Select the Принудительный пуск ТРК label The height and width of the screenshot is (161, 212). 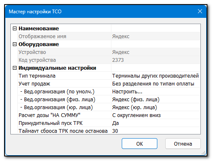[x=51, y=123]
